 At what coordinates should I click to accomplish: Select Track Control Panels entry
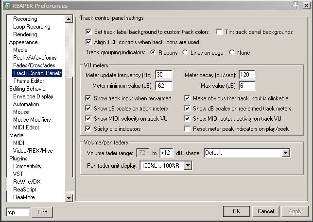(37, 73)
